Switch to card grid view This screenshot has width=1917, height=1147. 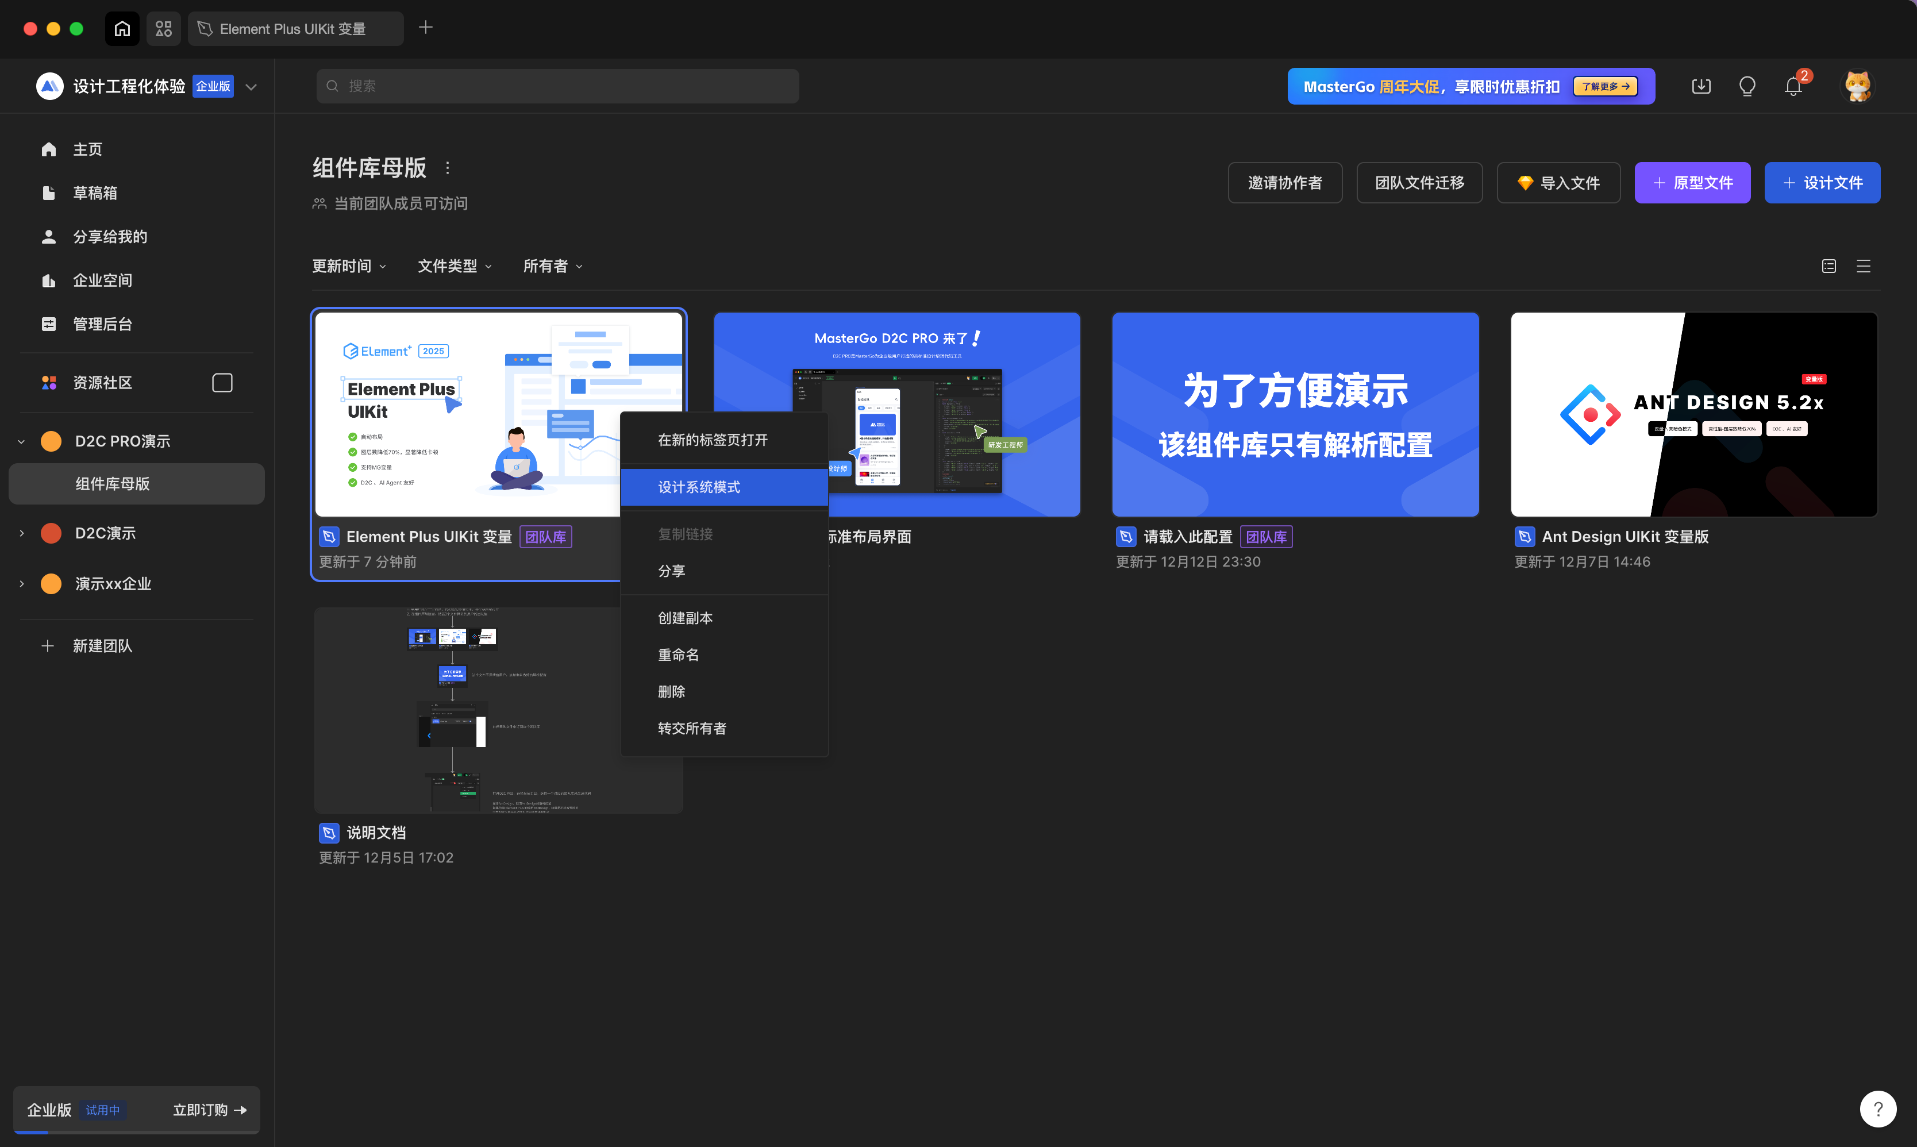pos(1829,266)
